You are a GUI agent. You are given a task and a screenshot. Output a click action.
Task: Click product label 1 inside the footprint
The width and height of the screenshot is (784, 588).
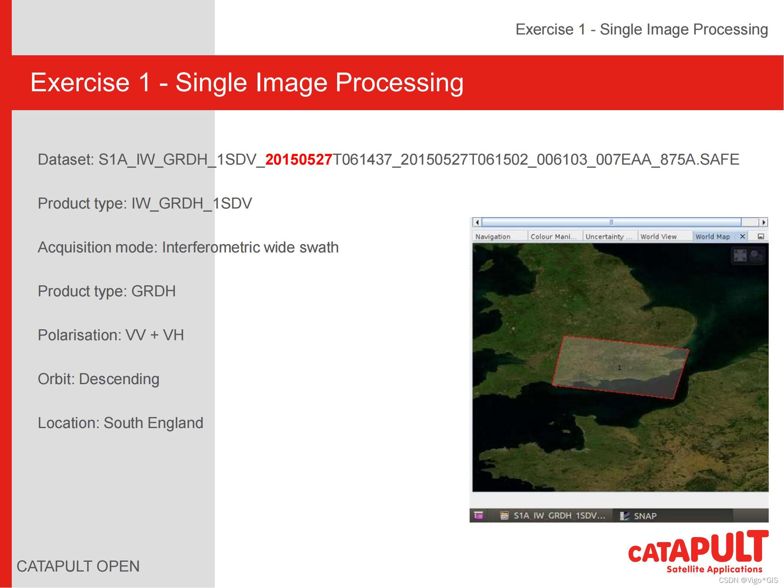point(619,368)
